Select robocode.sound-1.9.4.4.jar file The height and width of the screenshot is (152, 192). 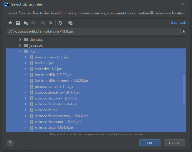pos(96,121)
